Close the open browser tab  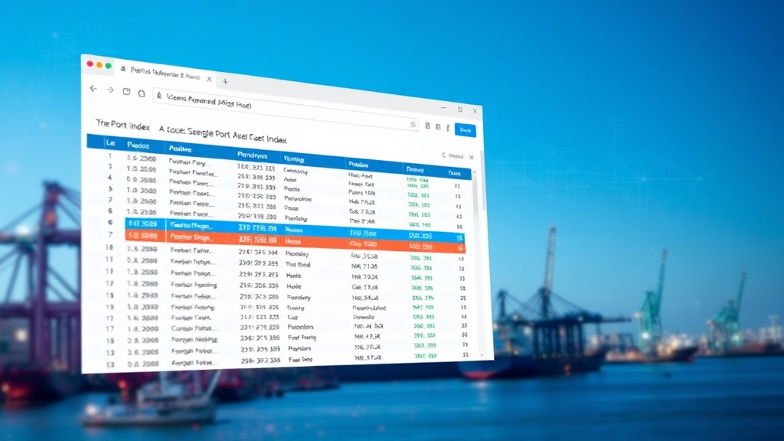click(x=209, y=79)
